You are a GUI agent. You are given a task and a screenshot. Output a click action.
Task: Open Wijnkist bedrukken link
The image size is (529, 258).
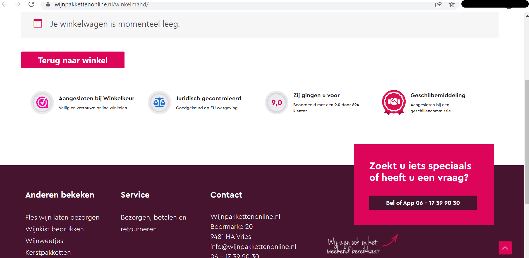(x=54, y=229)
